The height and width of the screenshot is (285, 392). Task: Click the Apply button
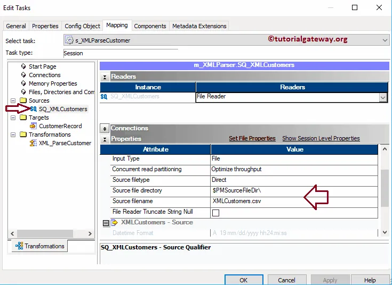tap(330, 280)
